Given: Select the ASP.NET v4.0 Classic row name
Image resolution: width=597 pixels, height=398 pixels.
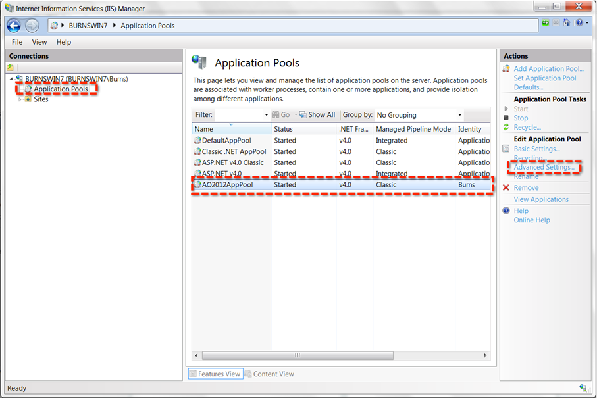Looking at the screenshot, I should (232, 162).
